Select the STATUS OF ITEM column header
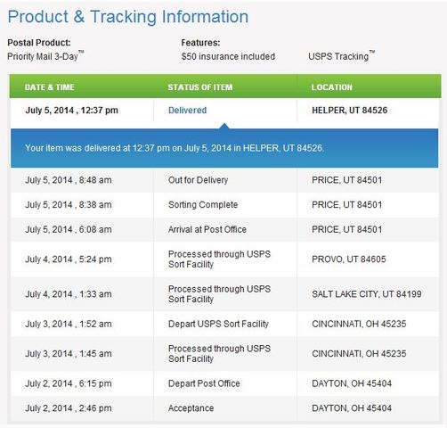 (x=200, y=87)
